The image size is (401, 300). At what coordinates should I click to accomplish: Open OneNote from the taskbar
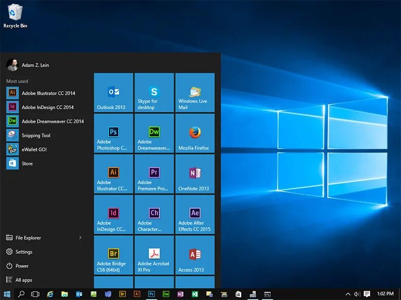coord(180,294)
